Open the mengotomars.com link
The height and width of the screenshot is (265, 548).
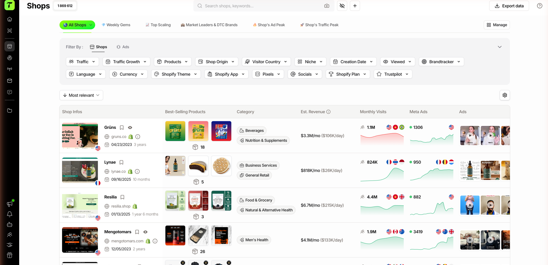click(x=127, y=241)
